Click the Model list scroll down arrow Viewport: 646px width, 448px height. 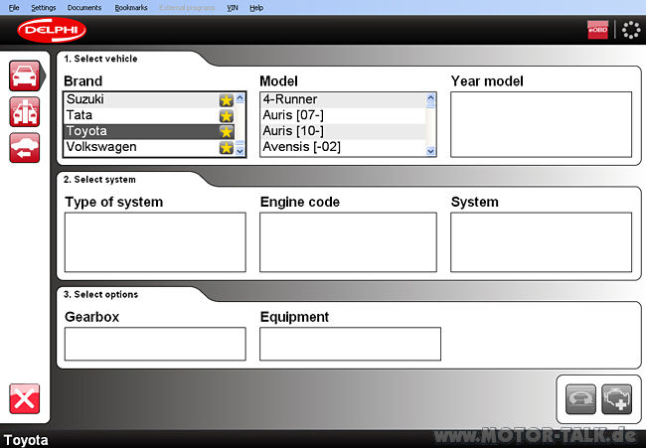(430, 151)
